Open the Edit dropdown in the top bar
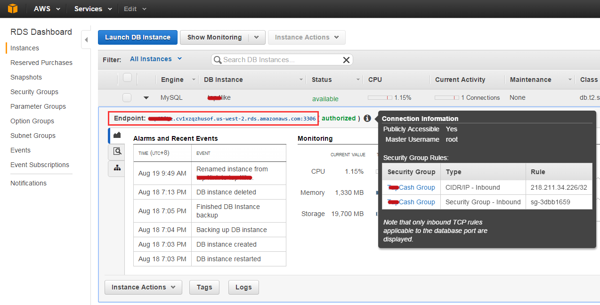 pyautogui.click(x=135, y=9)
